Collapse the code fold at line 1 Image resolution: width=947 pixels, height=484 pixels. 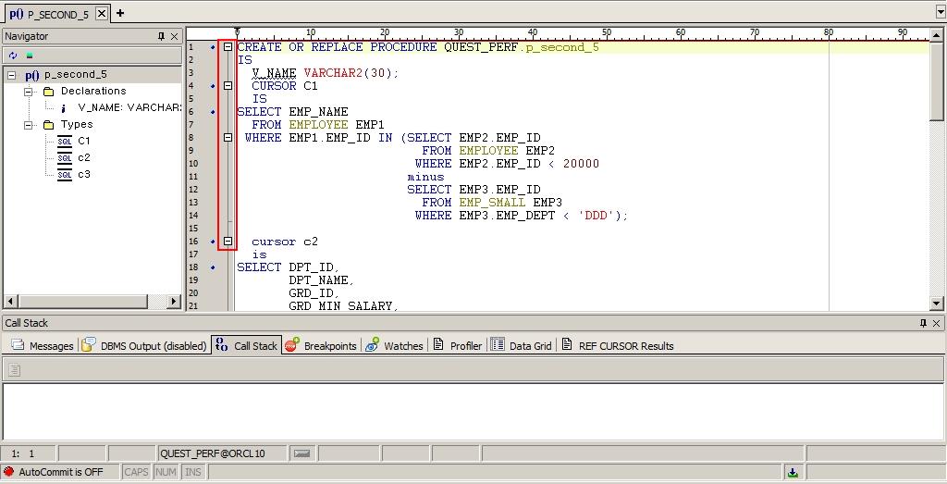tap(228, 47)
